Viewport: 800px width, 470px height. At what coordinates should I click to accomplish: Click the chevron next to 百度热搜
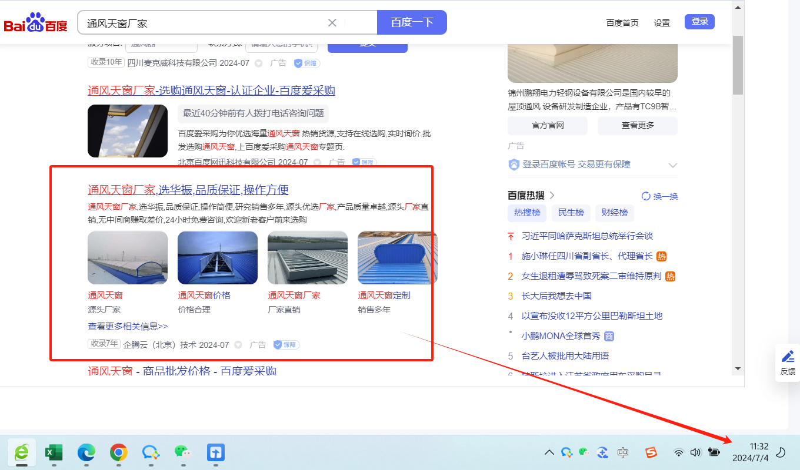click(552, 195)
